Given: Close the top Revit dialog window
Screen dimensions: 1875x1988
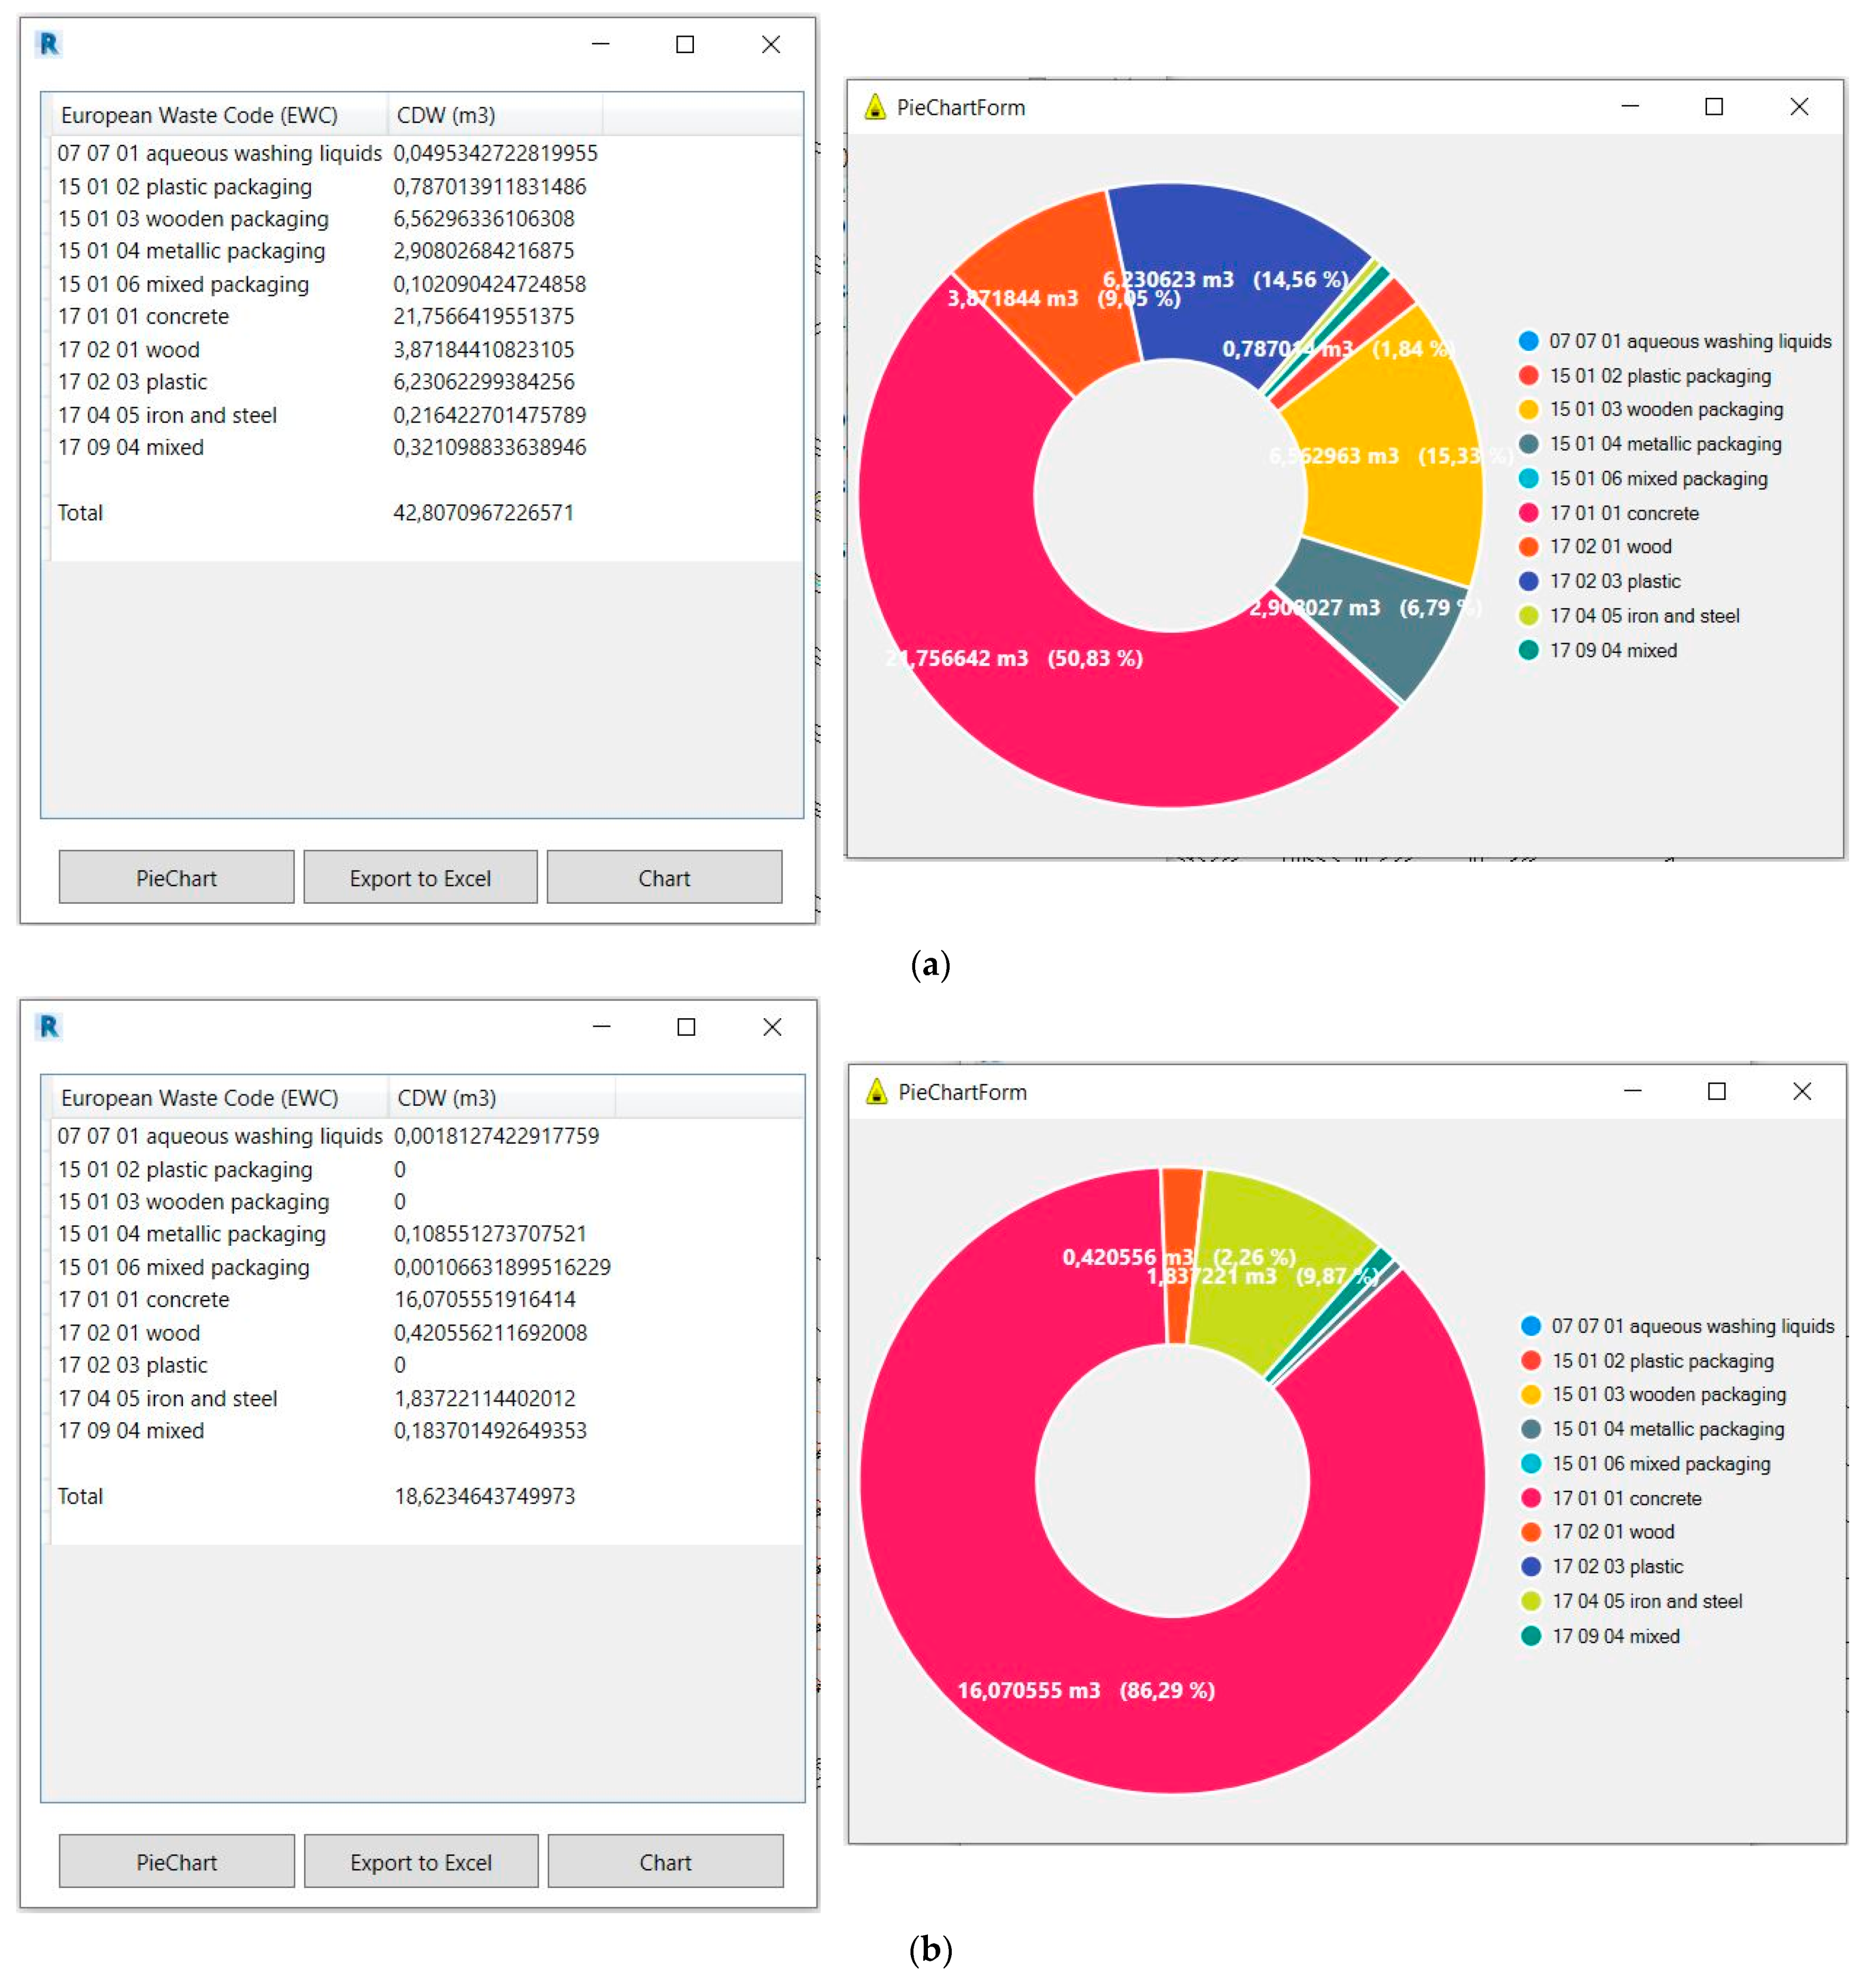Looking at the screenshot, I should point(771,44).
